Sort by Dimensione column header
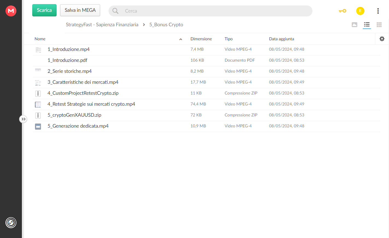 [x=201, y=39]
